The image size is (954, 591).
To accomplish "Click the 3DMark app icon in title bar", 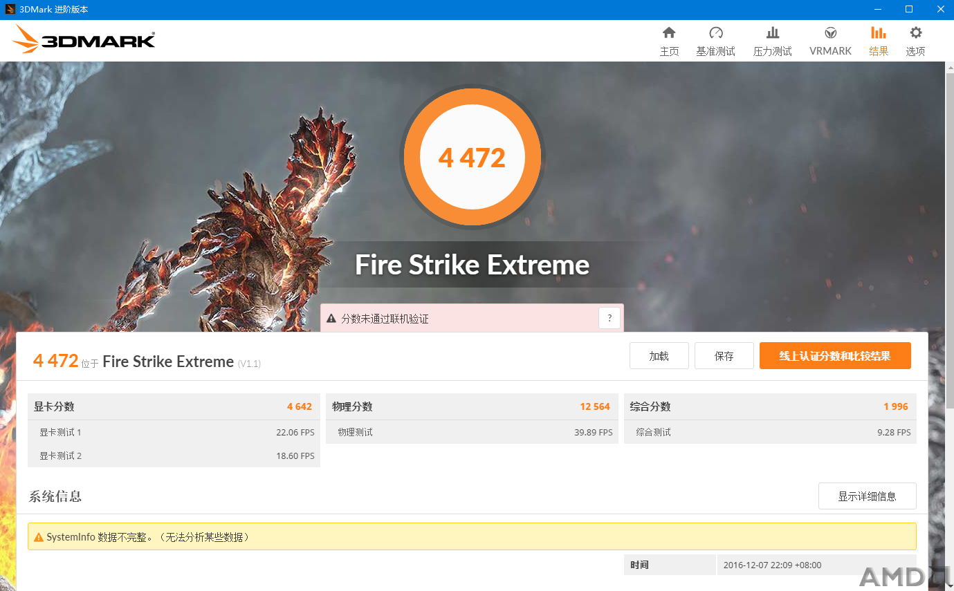I will [x=10, y=10].
